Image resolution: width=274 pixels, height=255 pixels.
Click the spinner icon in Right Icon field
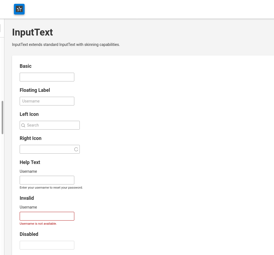(x=76, y=149)
